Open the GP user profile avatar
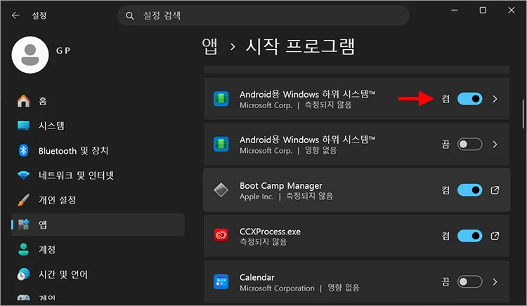This screenshot has height=306, width=527. (30, 55)
